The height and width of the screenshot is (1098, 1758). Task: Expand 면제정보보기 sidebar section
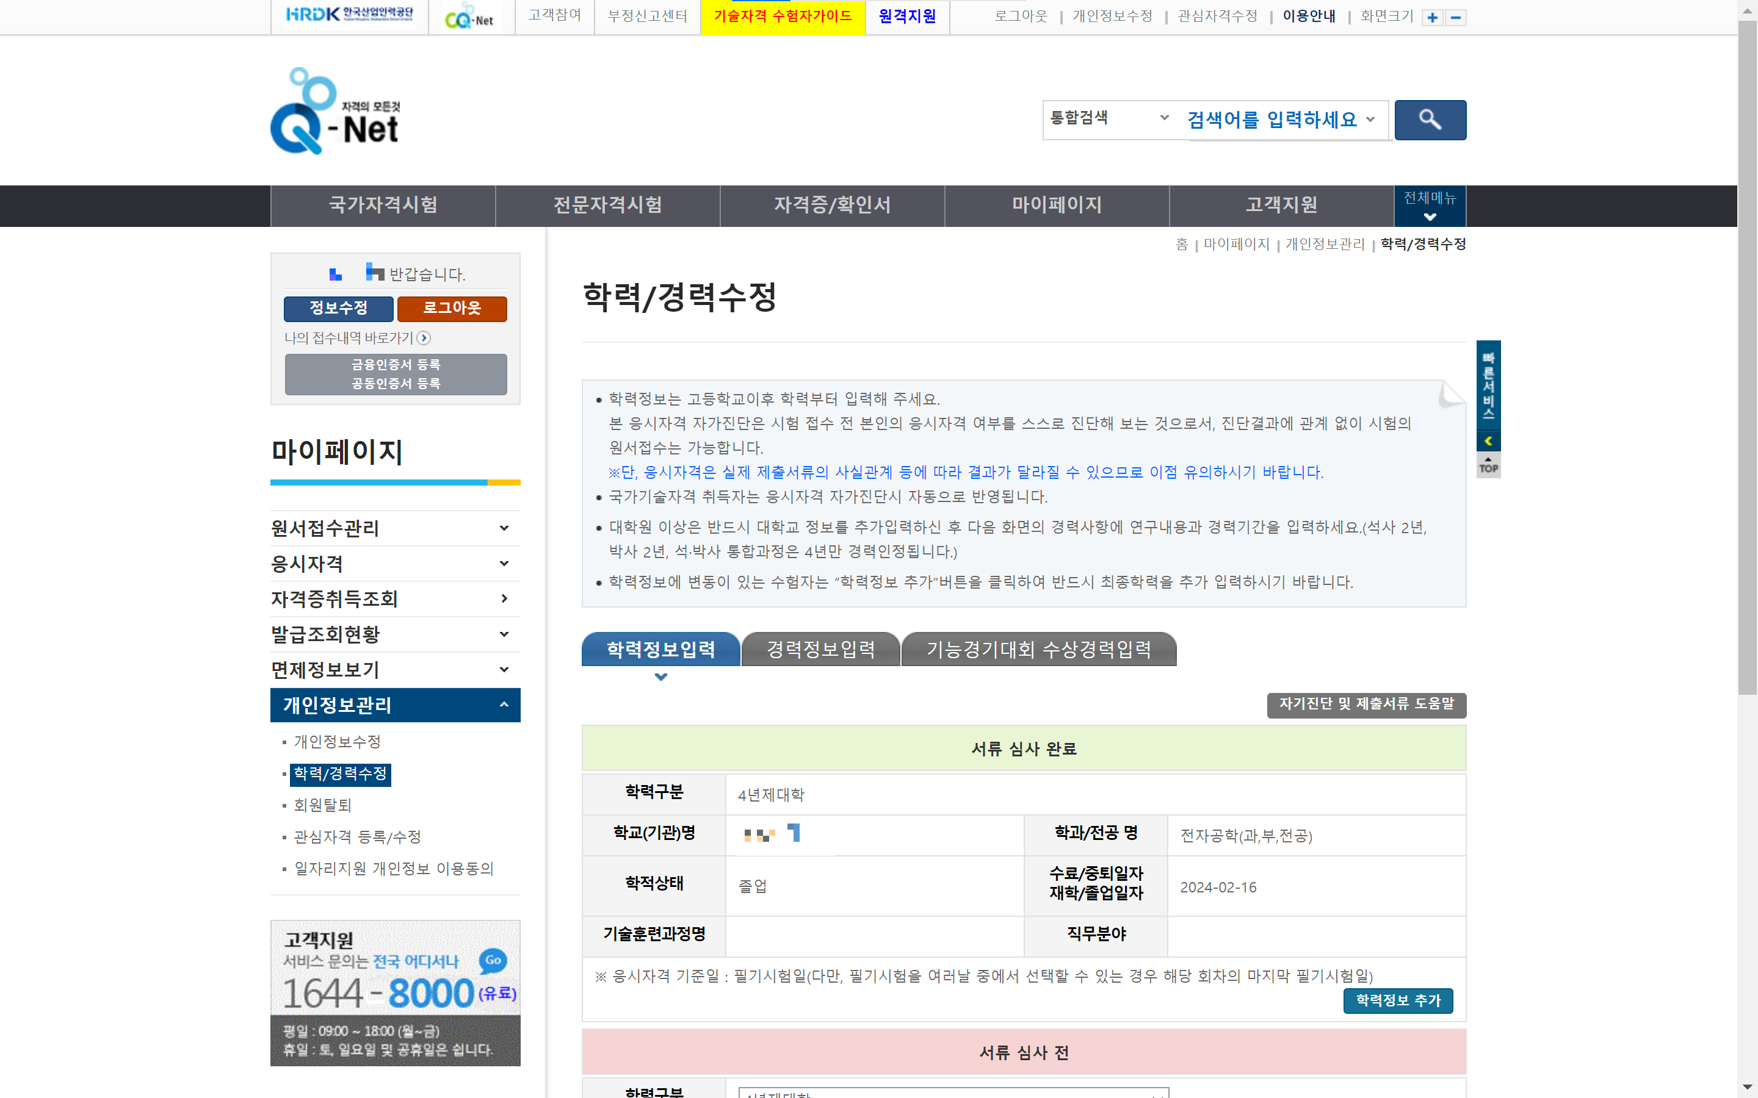point(395,670)
